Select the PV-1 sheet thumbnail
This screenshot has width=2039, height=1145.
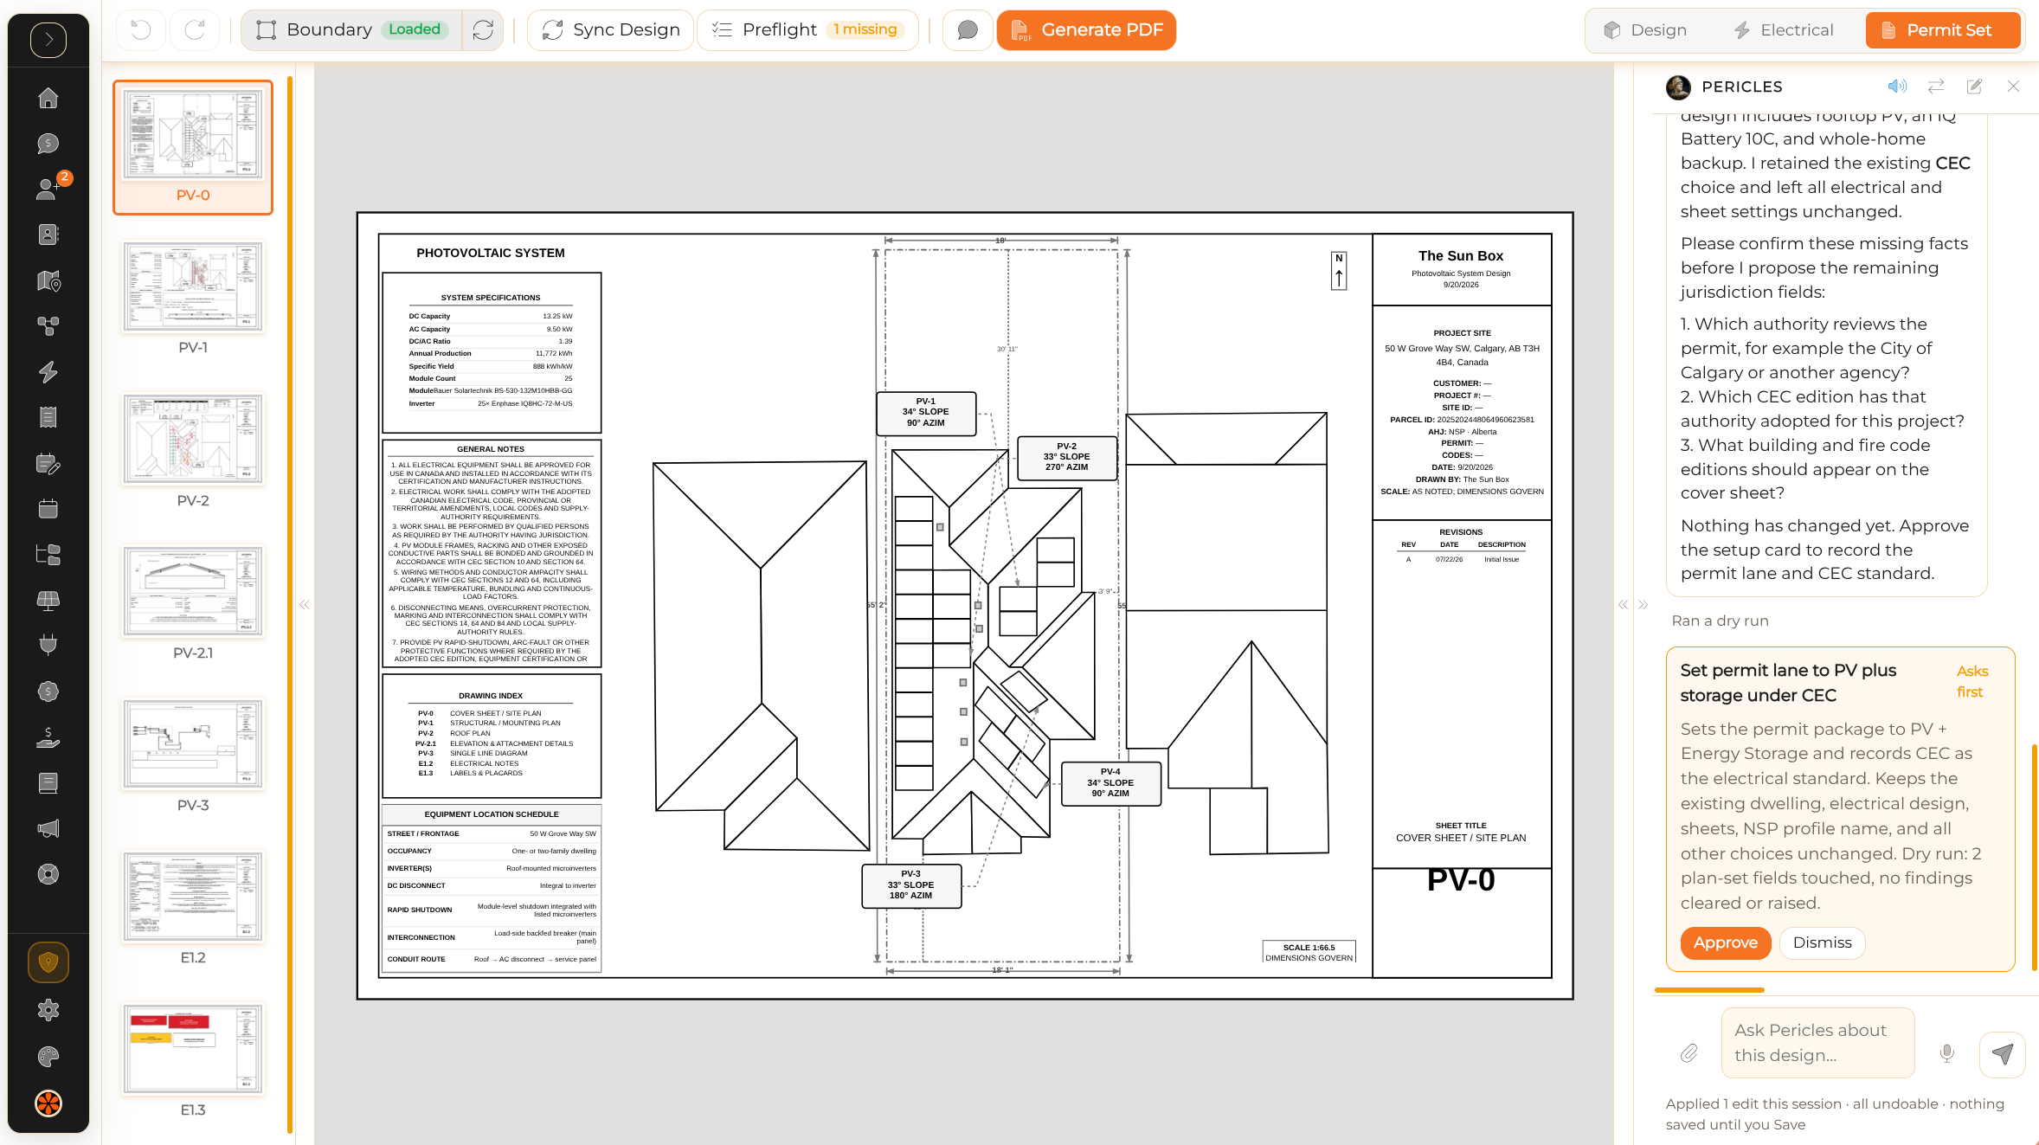click(193, 299)
